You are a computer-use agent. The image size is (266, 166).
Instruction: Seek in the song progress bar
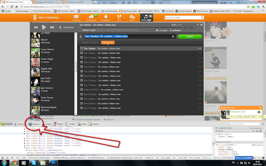tap(131, 27)
